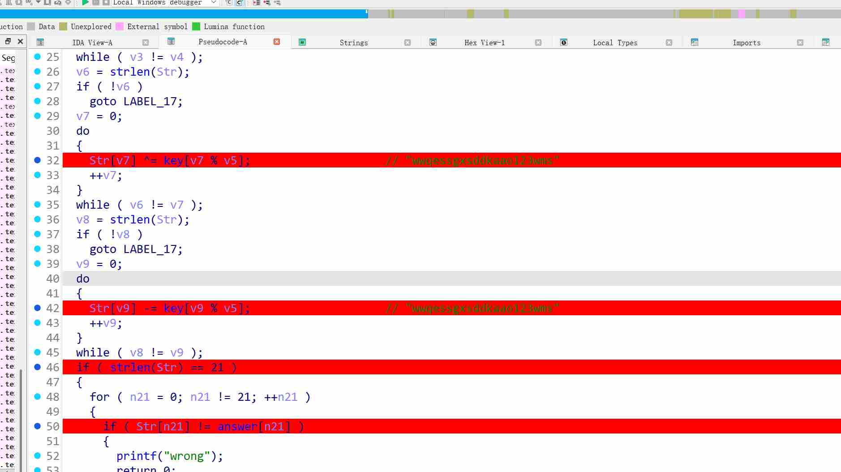841x472 pixels.
Task: Switch to the IDA View-A tab
Action: point(92,43)
